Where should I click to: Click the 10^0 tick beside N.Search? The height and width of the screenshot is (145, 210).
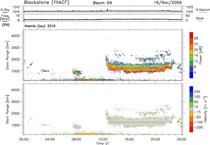(x=189, y=12)
